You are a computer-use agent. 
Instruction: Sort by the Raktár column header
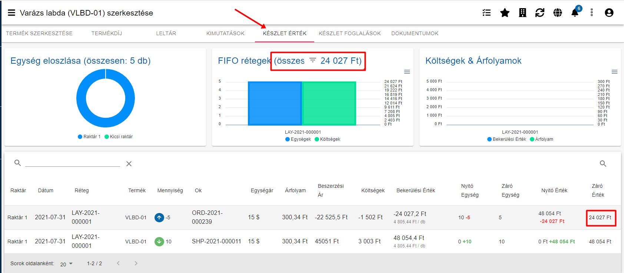click(18, 190)
